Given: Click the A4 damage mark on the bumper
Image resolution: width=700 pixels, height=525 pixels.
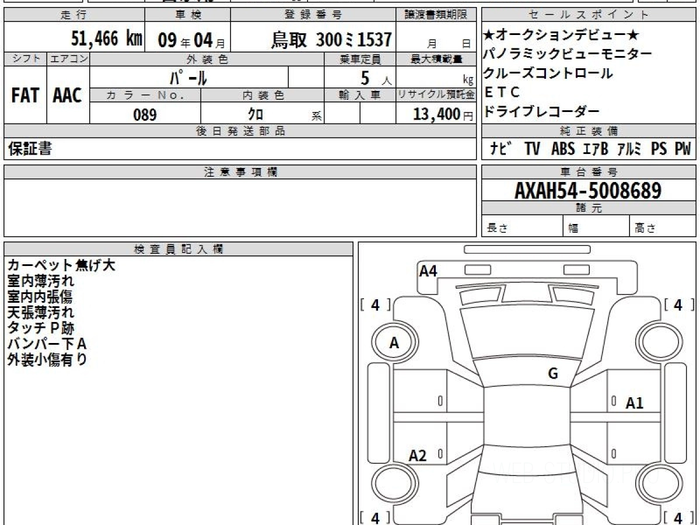Looking at the screenshot, I should pos(428,271).
